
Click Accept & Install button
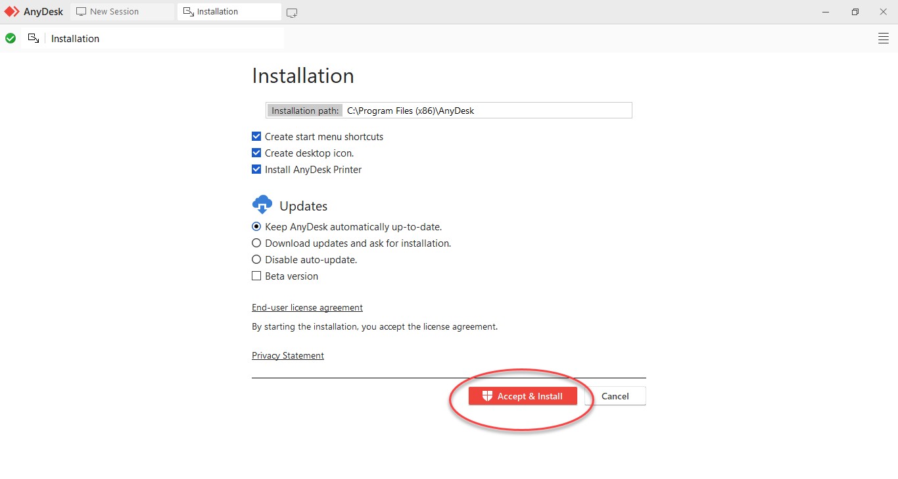click(x=523, y=396)
